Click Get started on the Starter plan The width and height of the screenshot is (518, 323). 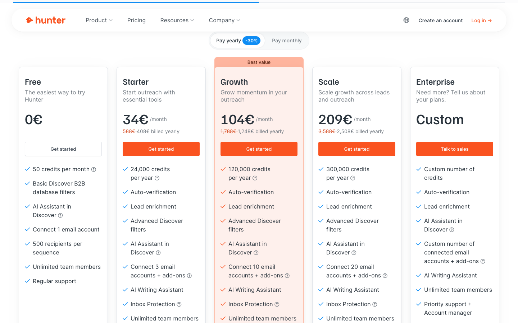[x=161, y=149]
